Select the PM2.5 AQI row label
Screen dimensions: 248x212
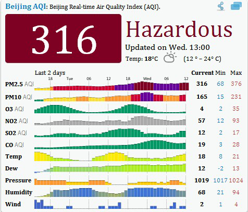click(19, 84)
